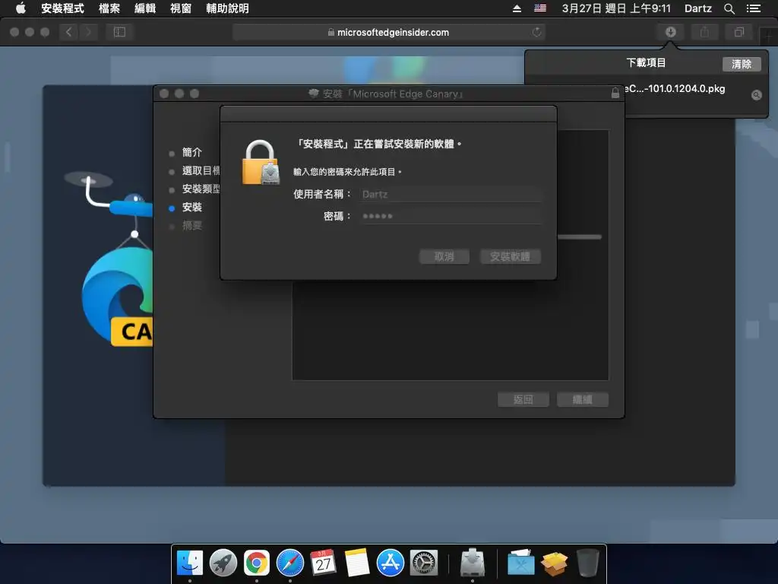Open the Trash in the Dock
Image resolution: width=778 pixels, height=584 pixels.
point(588,563)
